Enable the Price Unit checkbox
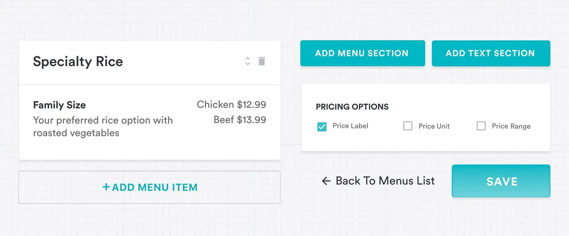569x236 pixels. tap(408, 126)
